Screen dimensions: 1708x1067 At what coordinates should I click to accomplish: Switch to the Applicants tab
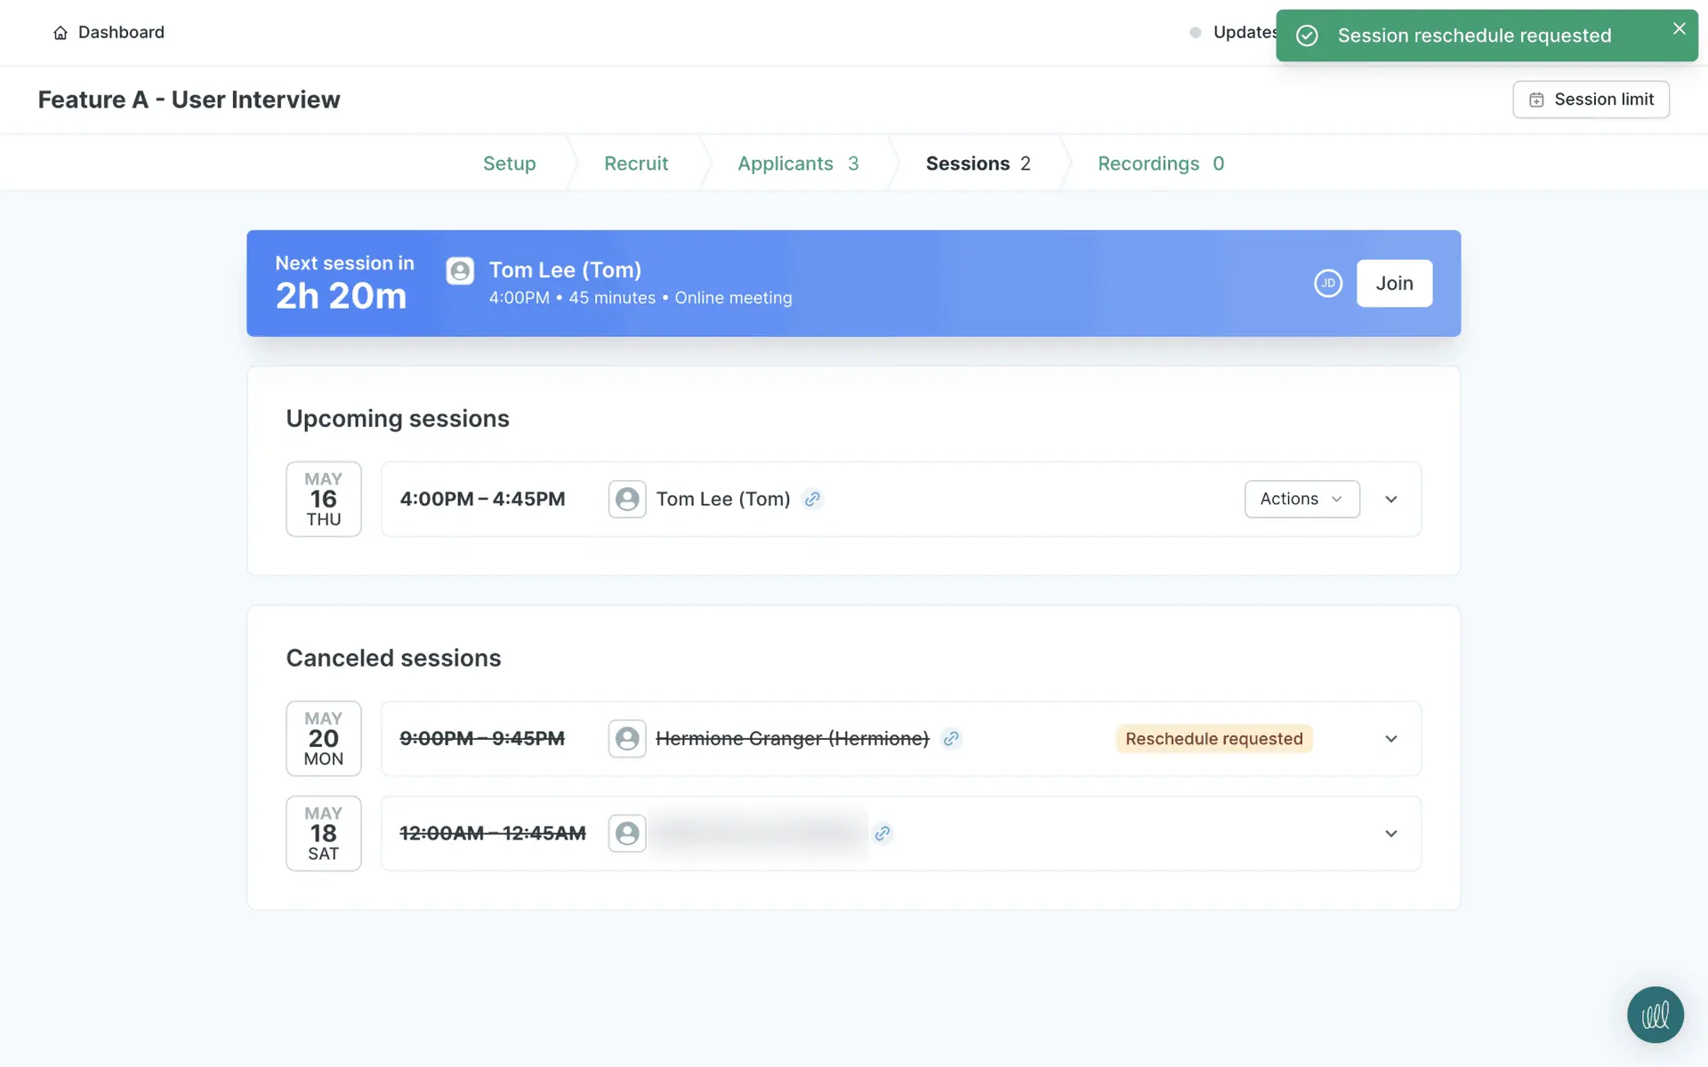click(x=797, y=164)
